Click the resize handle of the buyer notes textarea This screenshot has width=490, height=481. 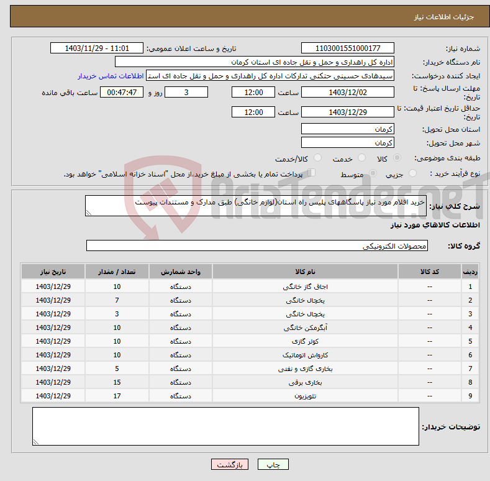[x=36, y=442]
